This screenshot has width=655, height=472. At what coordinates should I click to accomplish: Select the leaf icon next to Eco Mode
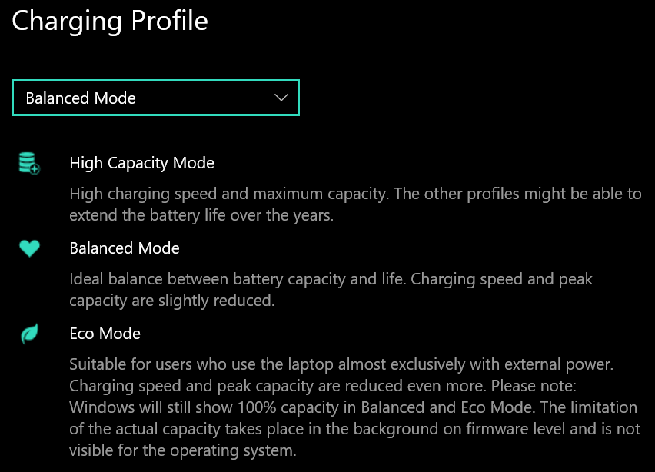tap(28, 332)
